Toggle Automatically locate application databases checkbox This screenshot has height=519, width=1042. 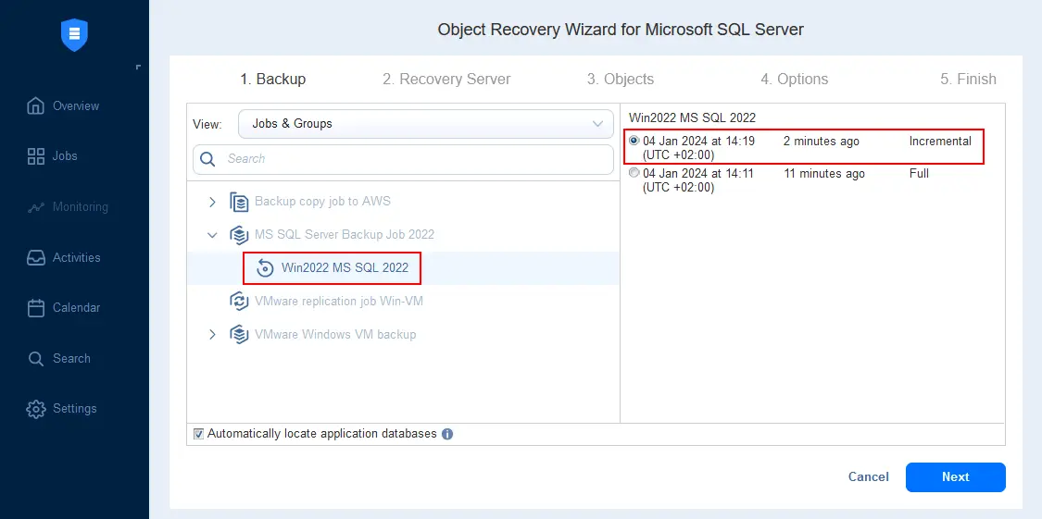[198, 434]
